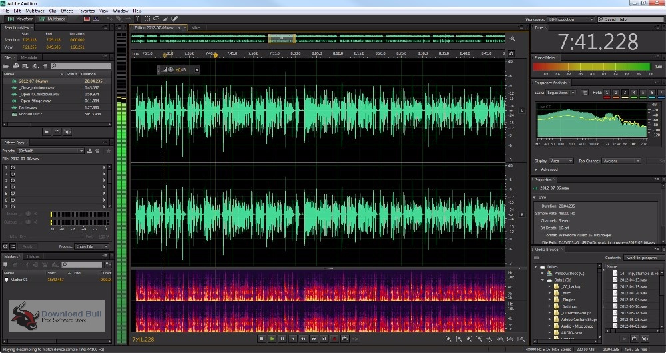Open Scale dropdown in Frequency Analysis
666x353 pixels.
click(561, 93)
